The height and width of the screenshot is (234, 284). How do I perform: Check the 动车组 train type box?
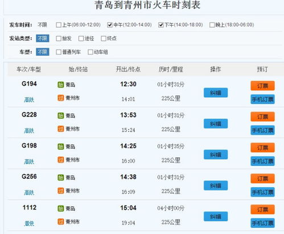90,52
